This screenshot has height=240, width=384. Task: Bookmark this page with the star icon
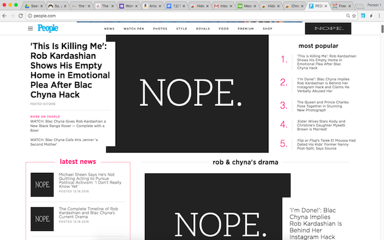(x=354, y=16)
